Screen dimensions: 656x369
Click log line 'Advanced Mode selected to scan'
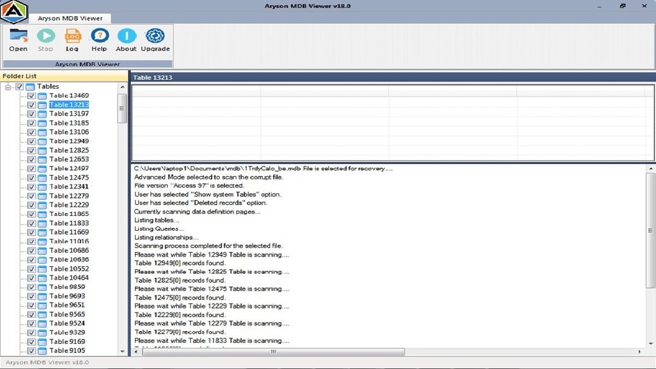(x=209, y=177)
